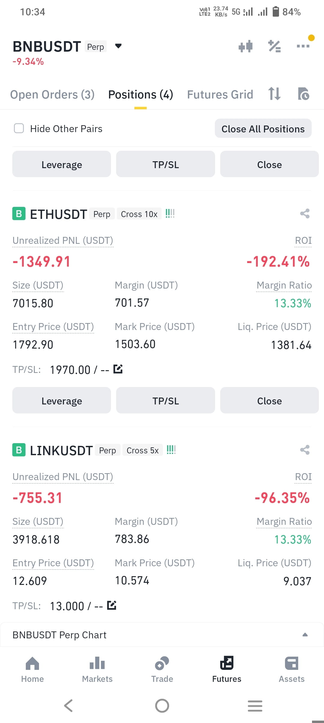
Task: Edit ETHUSDT TP/SL 1970.00 value
Action: tap(118, 369)
